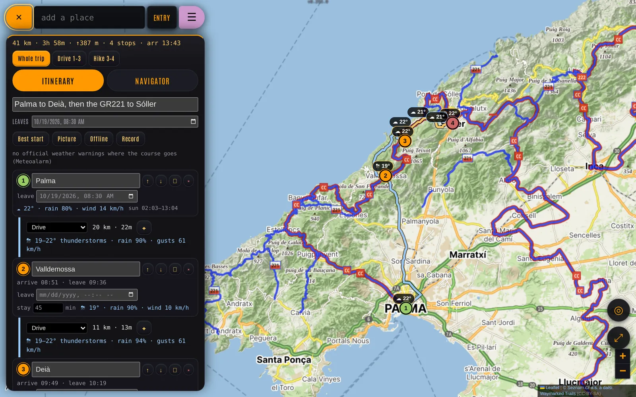Click the Offline button
This screenshot has height=397, width=636.
click(x=99, y=139)
